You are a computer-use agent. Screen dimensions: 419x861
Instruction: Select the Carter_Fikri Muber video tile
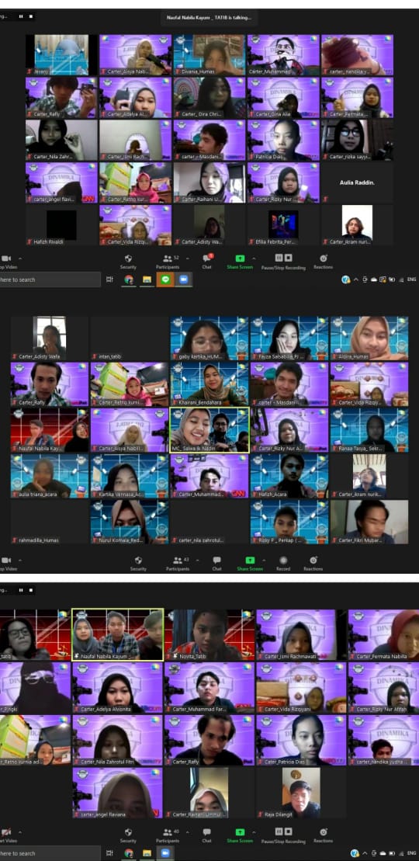pos(369,521)
